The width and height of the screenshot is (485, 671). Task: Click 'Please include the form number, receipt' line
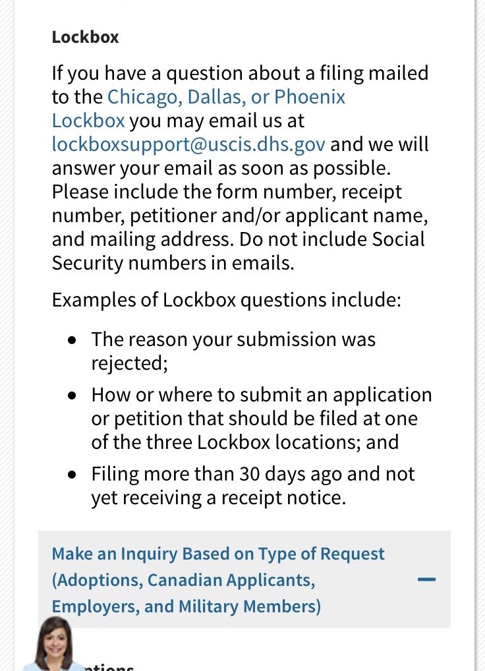(x=227, y=192)
